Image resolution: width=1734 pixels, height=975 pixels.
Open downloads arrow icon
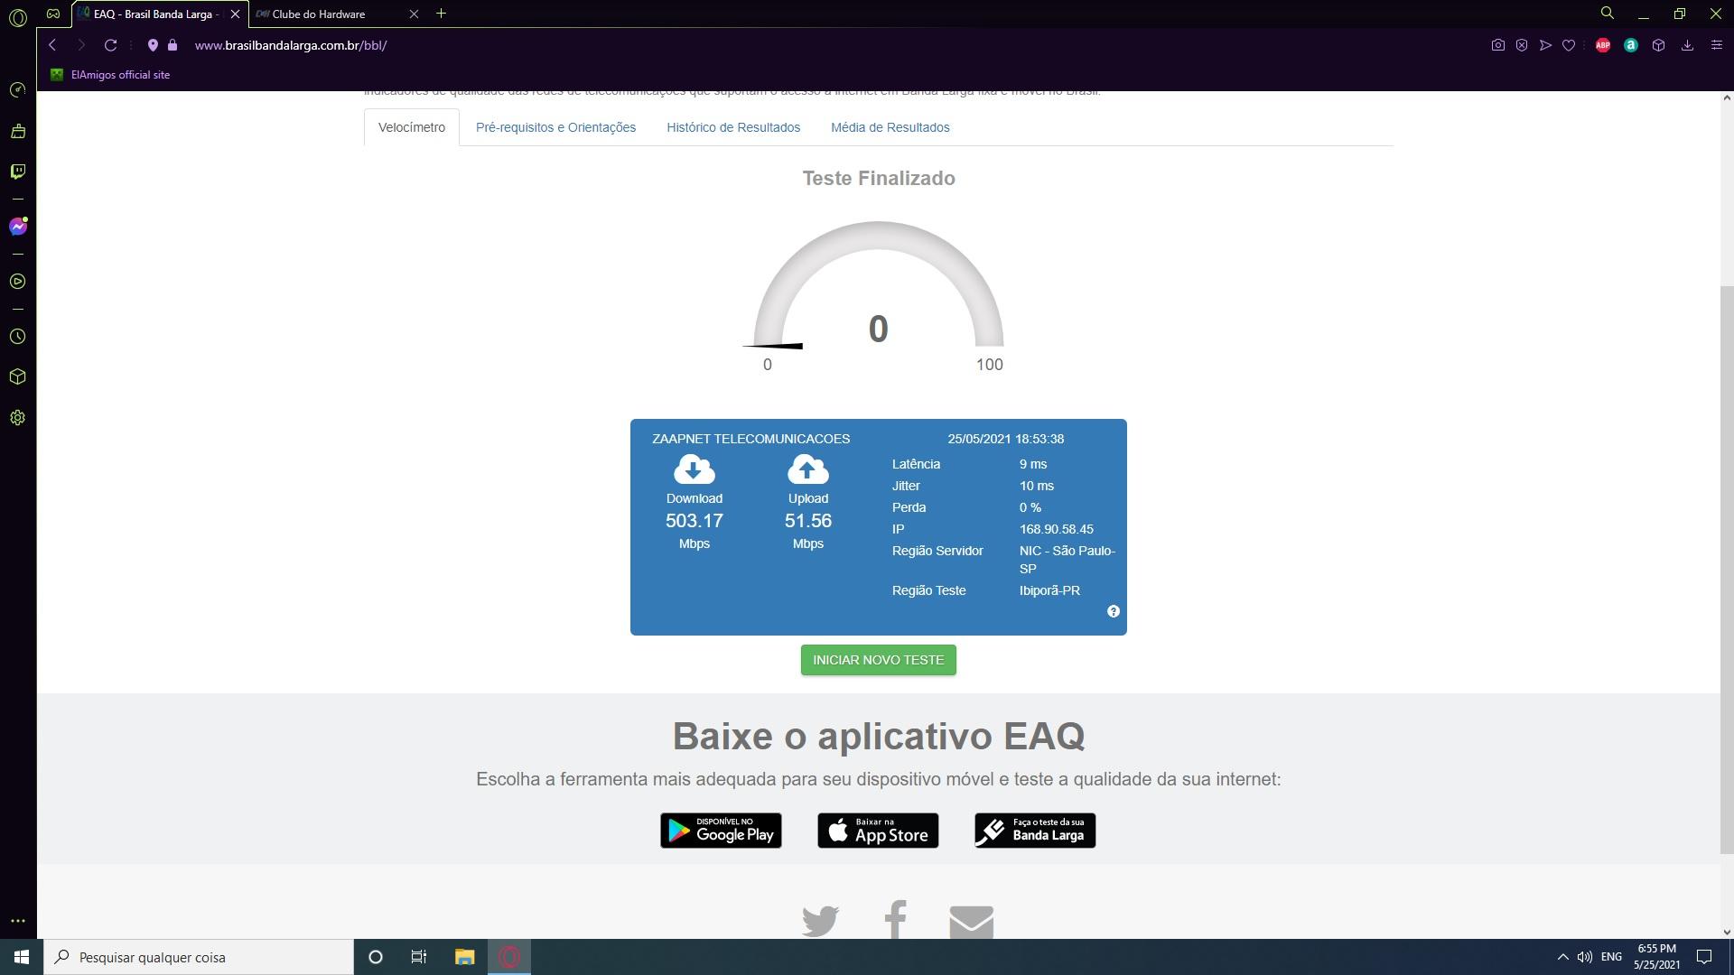pos(1687,45)
